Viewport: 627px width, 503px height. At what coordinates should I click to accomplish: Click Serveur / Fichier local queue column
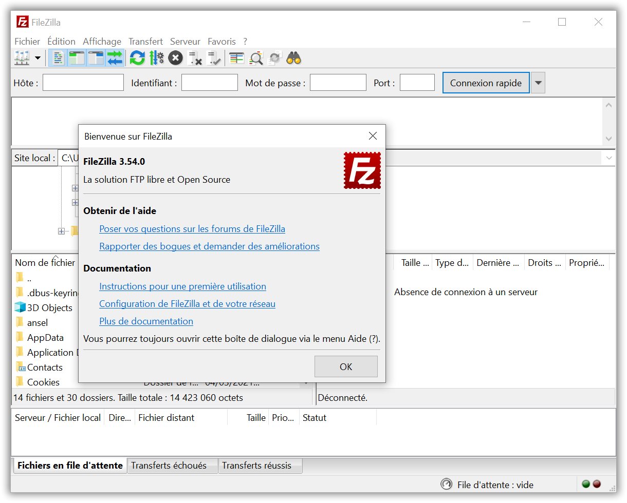point(58,417)
